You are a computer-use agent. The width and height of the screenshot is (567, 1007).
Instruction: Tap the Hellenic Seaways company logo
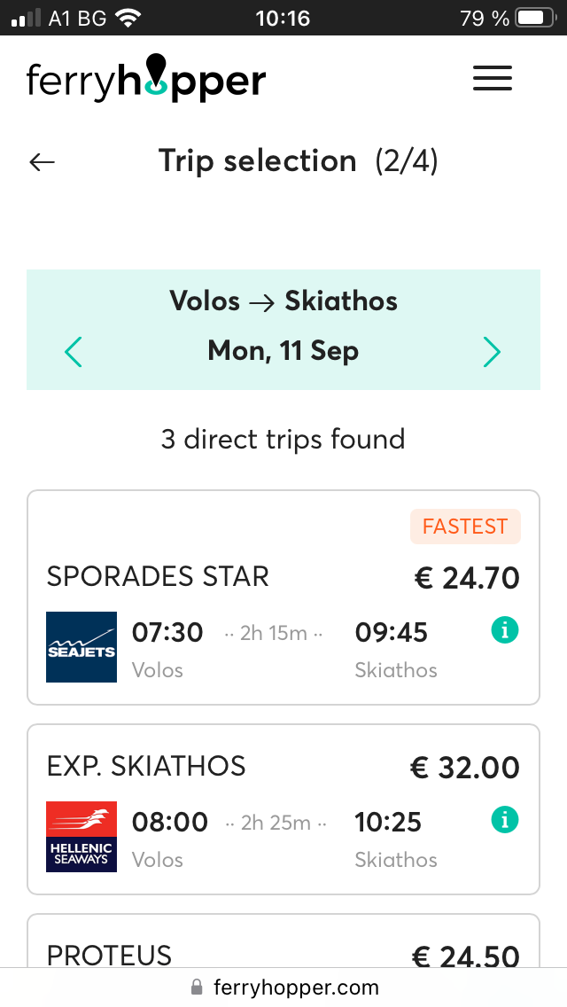click(82, 837)
